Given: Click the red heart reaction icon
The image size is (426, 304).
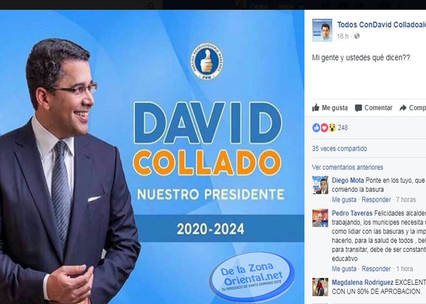Looking at the screenshot, I should coord(324,128).
